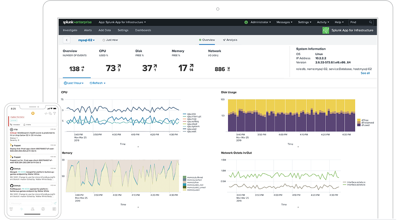Tap GitHub icon on the PullRequest message
Screen dimensions: 398x220
(x=12, y=185)
